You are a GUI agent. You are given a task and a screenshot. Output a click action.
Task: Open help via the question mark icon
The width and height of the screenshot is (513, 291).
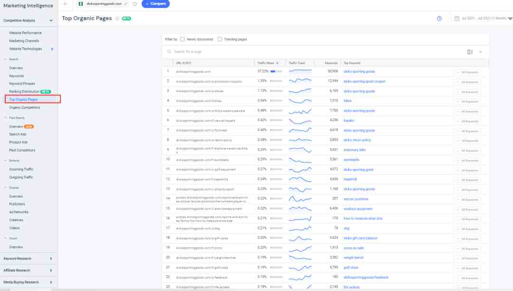click(x=439, y=19)
